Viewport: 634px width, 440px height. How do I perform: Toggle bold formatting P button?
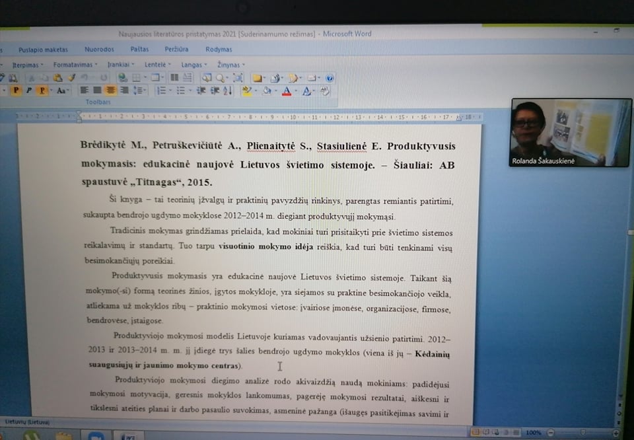[x=16, y=91]
